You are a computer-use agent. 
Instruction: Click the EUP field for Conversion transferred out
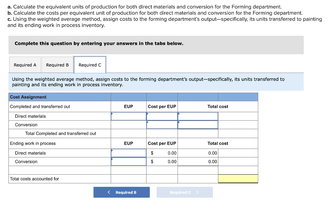[128, 125]
